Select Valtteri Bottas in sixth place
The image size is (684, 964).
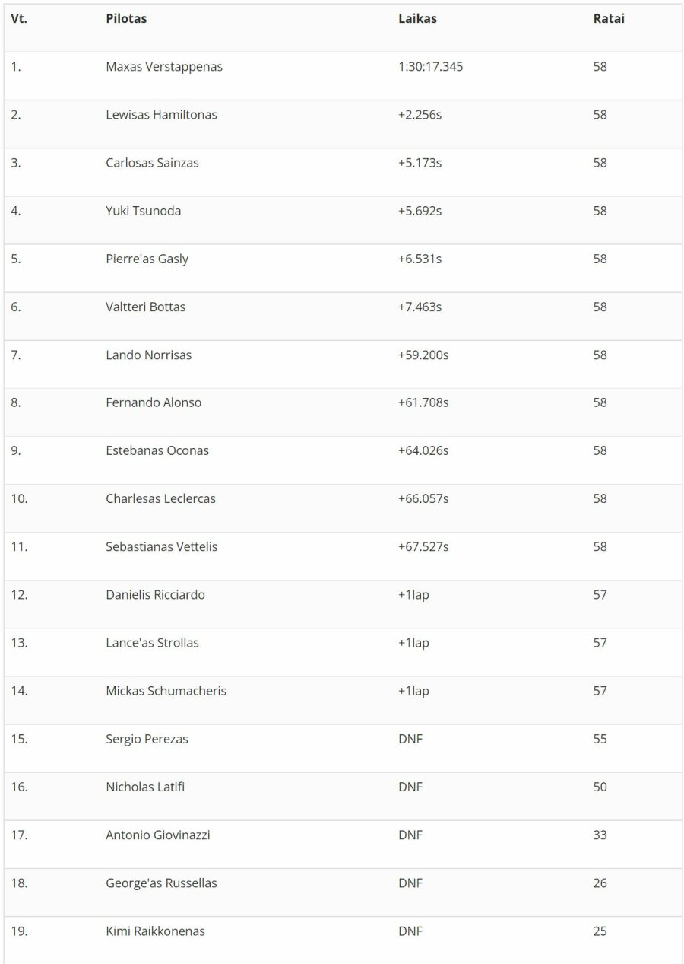click(145, 307)
